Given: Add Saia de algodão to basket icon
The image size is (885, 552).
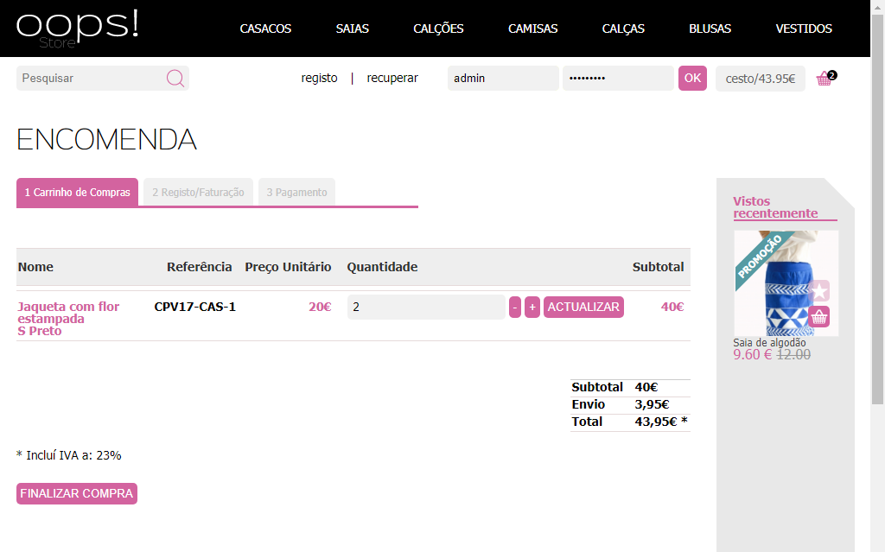Looking at the screenshot, I should click(819, 317).
